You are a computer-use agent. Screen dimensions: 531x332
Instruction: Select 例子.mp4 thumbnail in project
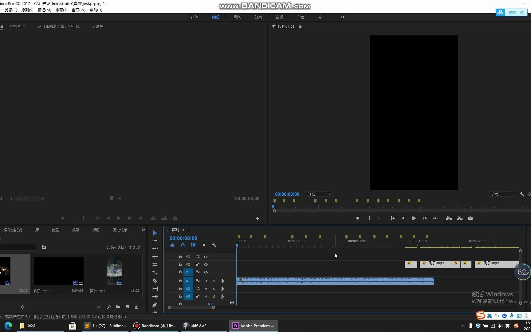(x=59, y=271)
